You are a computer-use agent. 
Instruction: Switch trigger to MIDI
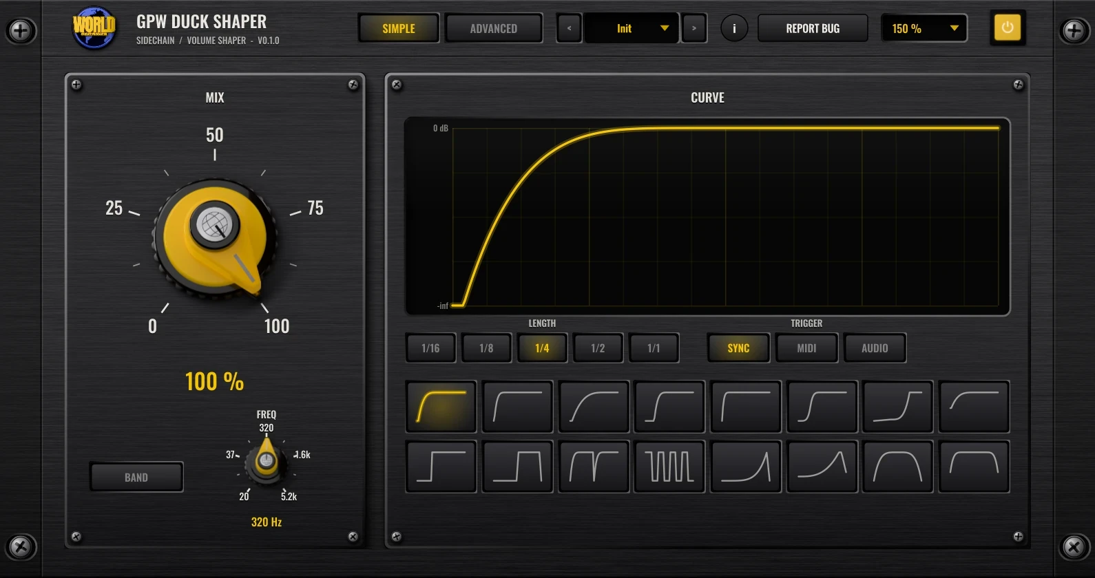coord(806,348)
